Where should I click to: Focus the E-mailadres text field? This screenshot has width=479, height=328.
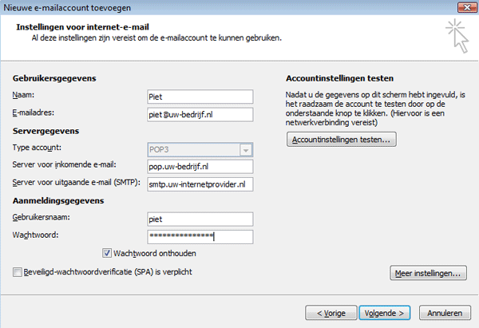click(x=200, y=114)
